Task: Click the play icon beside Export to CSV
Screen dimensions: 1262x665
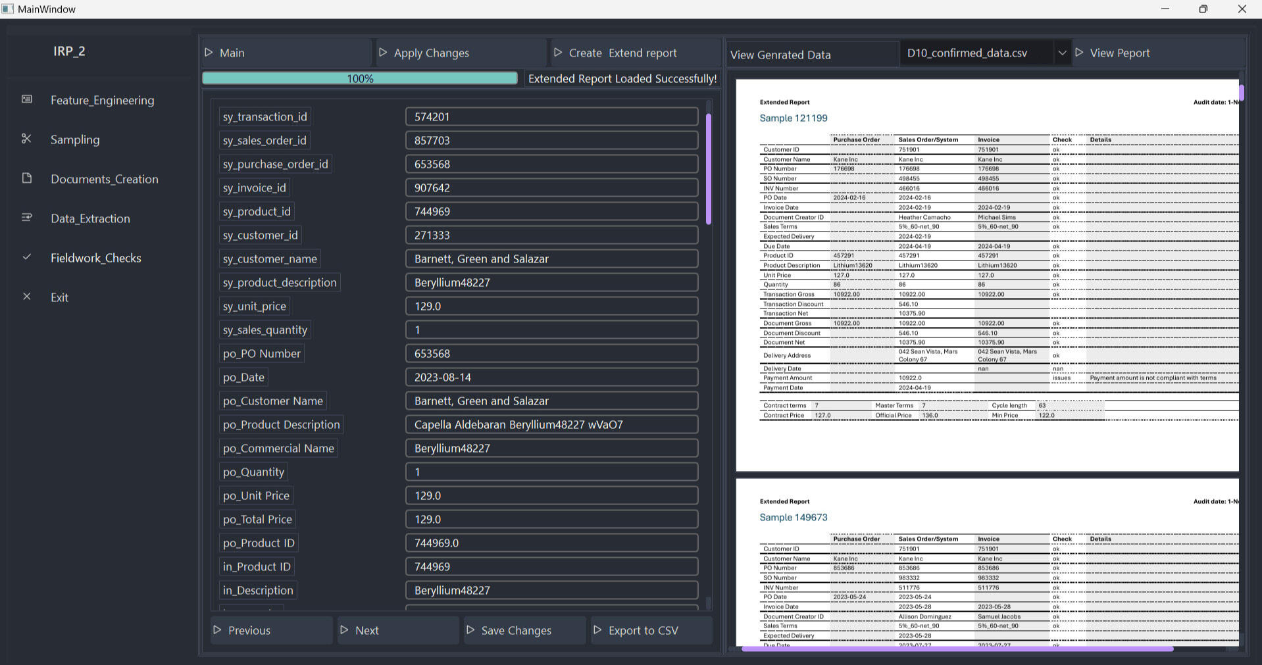Action: click(x=597, y=629)
